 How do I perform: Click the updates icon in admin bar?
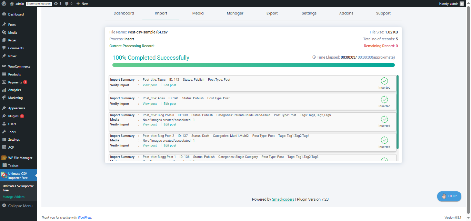coord(56,3)
